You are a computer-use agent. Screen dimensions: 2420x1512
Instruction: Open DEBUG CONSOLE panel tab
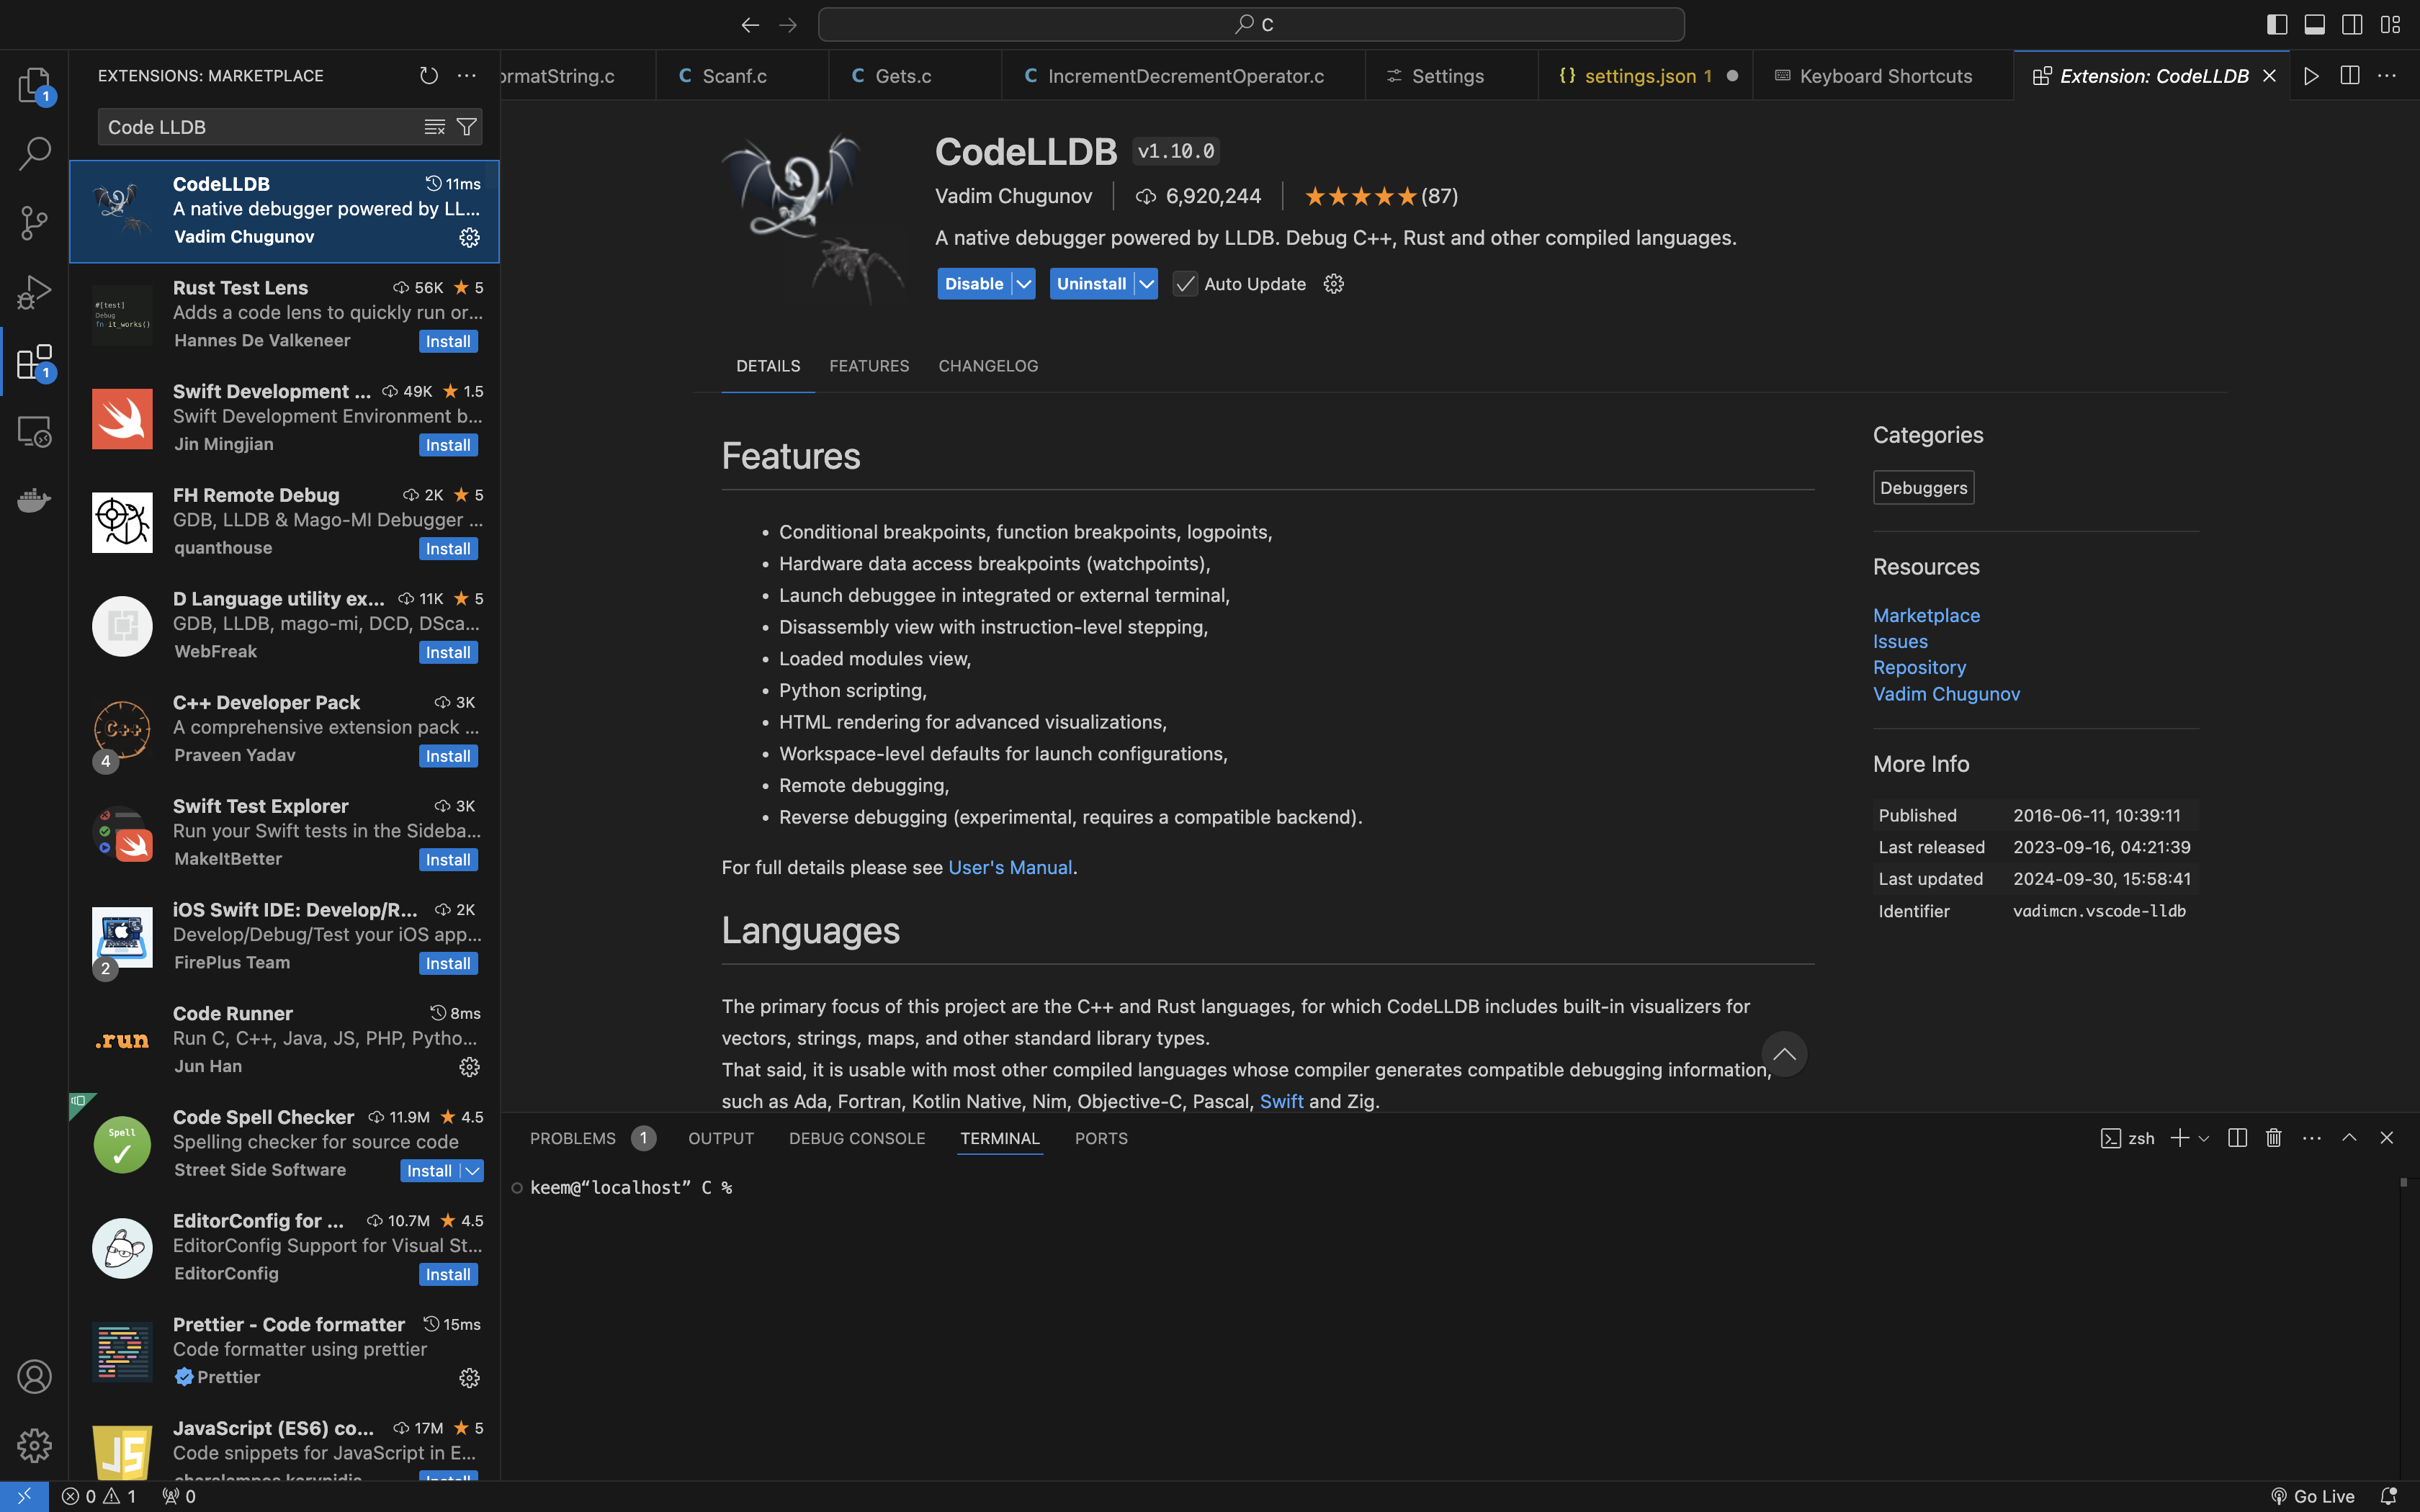point(857,1138)
